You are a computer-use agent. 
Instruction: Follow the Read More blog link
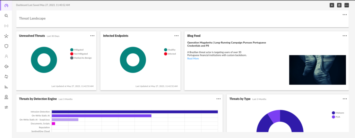click(x=193, y=59)
